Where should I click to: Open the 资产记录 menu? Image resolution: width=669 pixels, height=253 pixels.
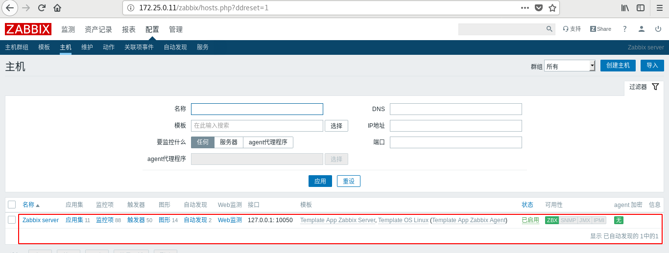click(x=98, y=29)
